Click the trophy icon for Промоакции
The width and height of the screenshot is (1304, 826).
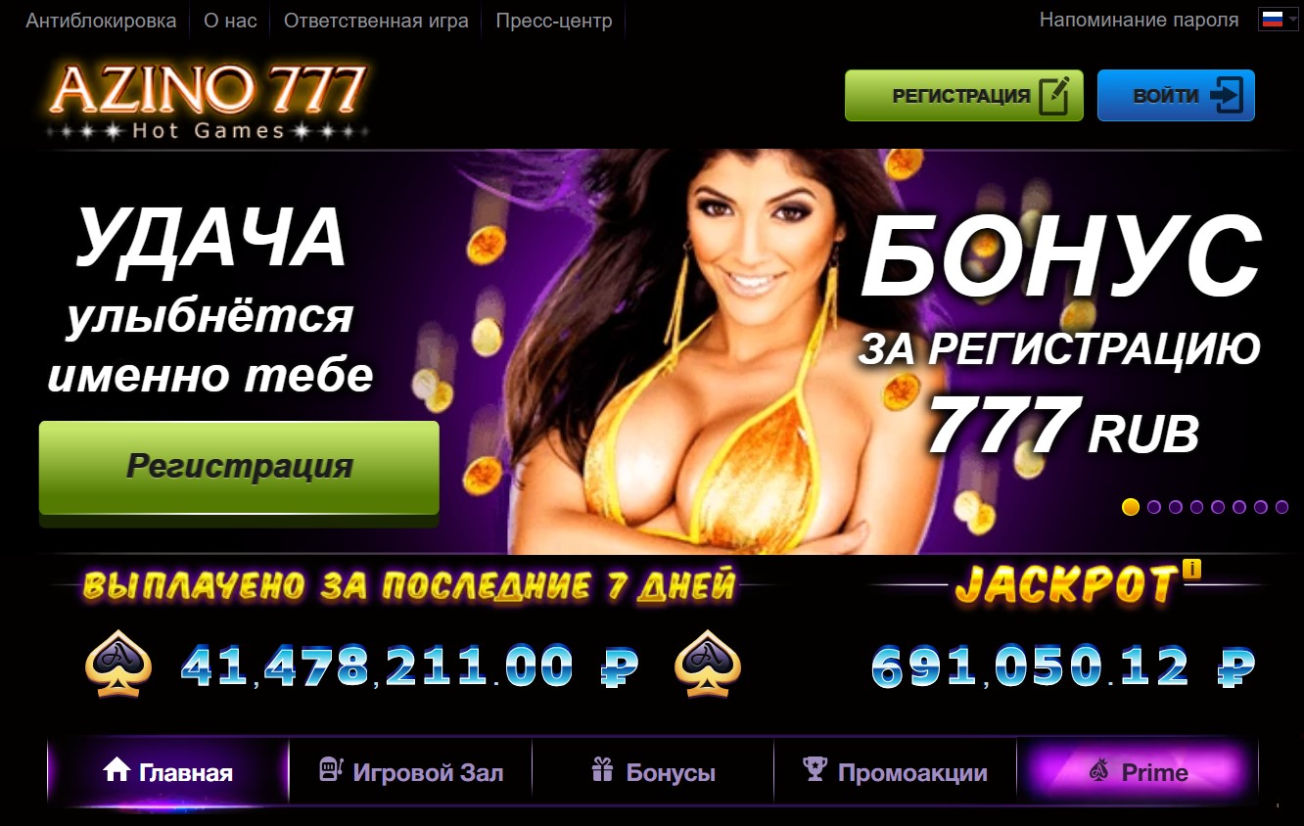pos(815,770)
